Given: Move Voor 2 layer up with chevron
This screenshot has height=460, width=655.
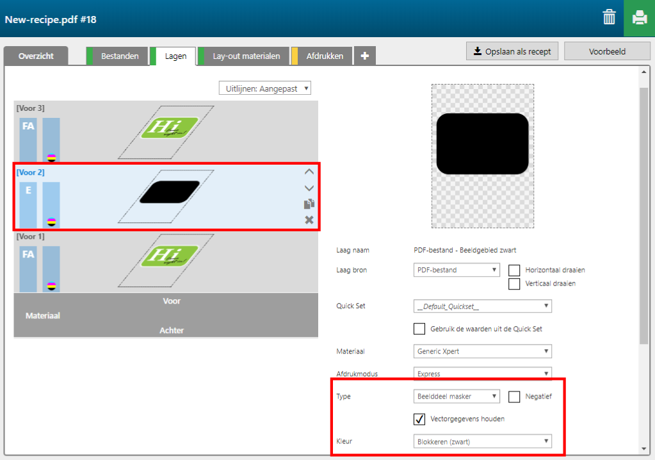Looking at the screenshot, I should tap(309, 172).
